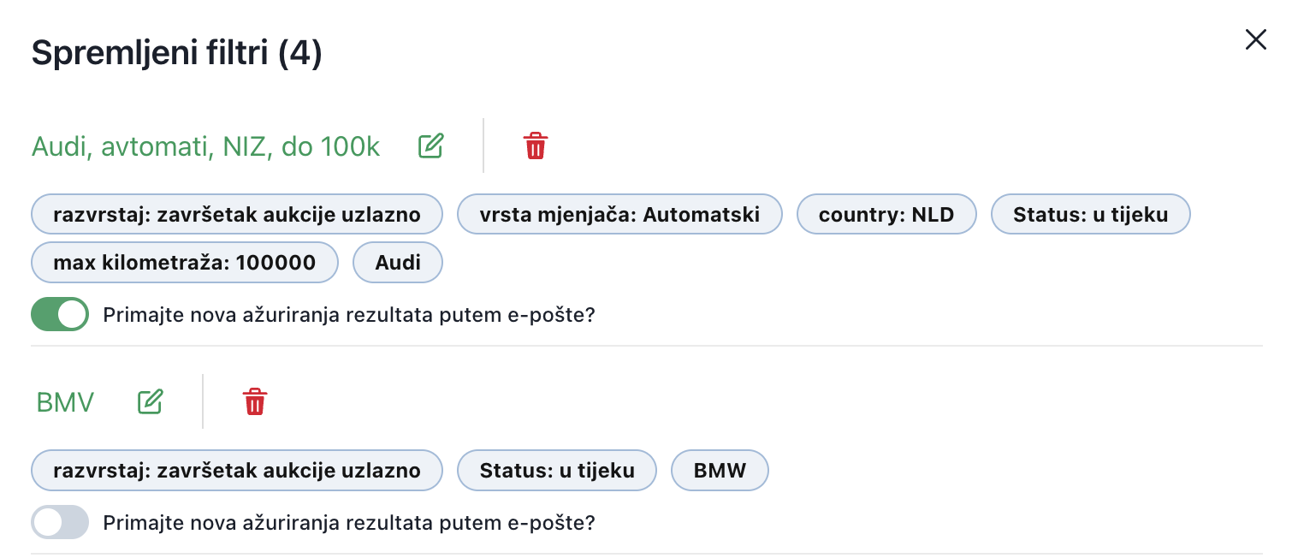
Task: Open the Audi, avtomati, NIZ, do 100k filter
Action: click(x=205, y=146)
